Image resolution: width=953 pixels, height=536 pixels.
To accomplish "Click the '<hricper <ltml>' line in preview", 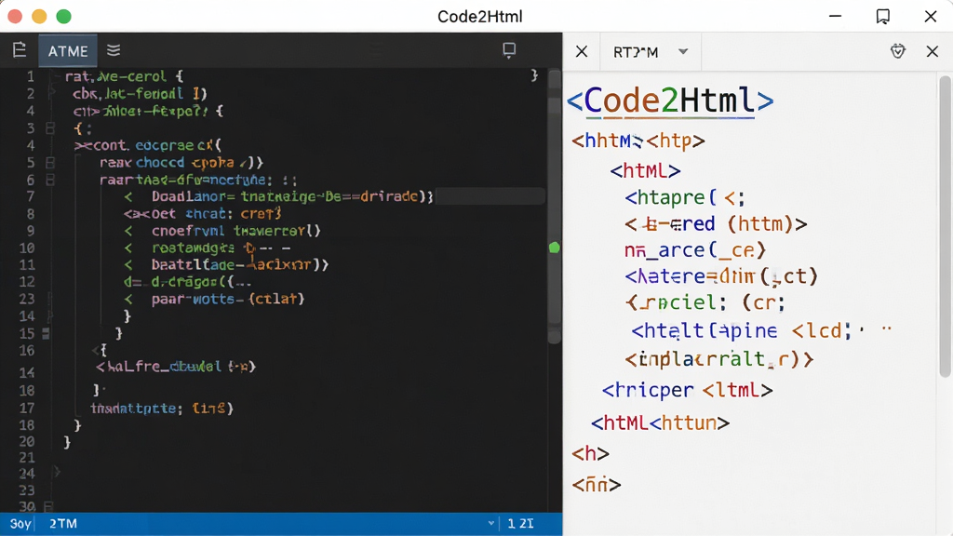I will [688, 390].
